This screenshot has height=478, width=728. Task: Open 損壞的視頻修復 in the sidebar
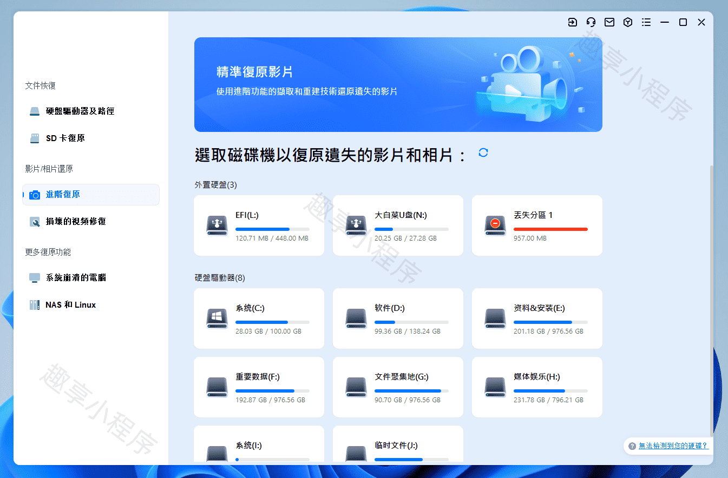[91, 222]
